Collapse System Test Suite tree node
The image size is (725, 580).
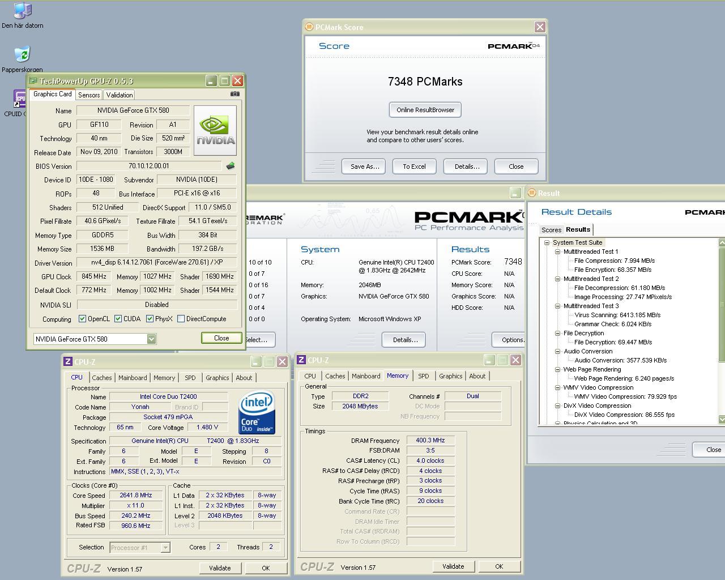[x=547, y=242]
